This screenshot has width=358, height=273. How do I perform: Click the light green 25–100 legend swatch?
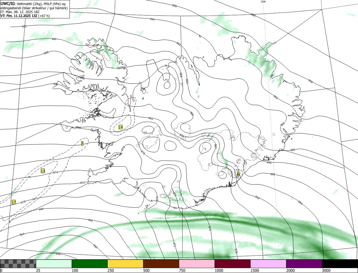coord(54,264)
